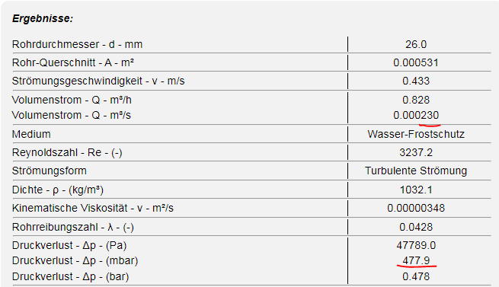499x287 pixels.
Task: Select the Reynoldszahl value 3237.2
Action: pyautogui.click(x=416, y=153)
